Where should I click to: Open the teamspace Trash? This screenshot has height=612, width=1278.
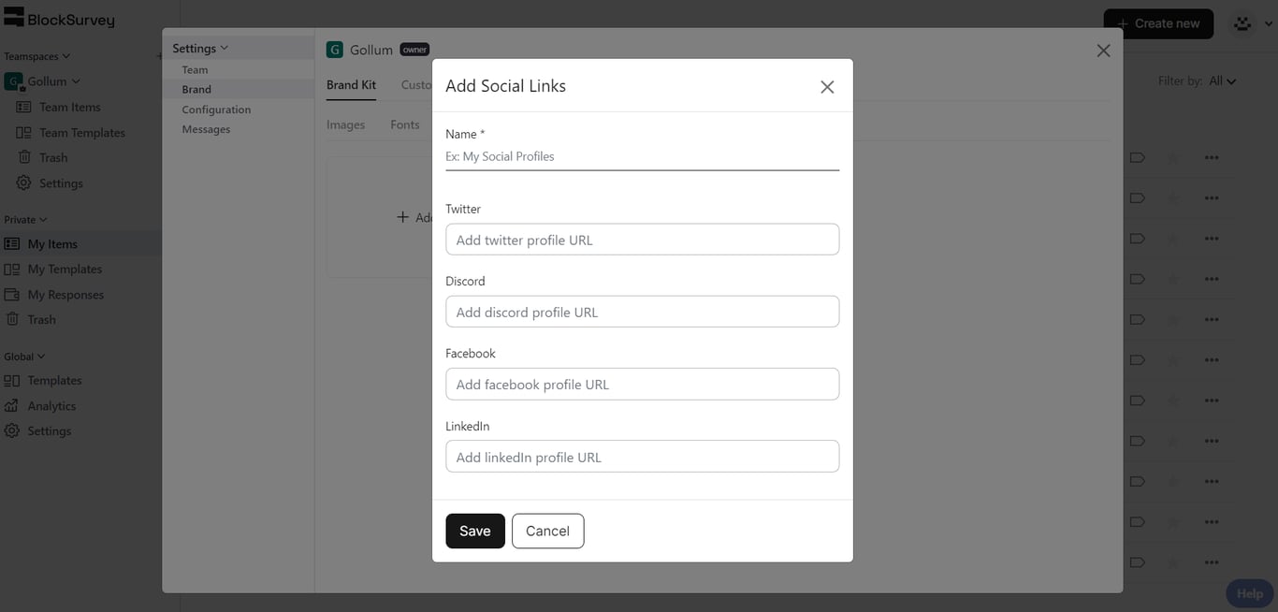52,158
